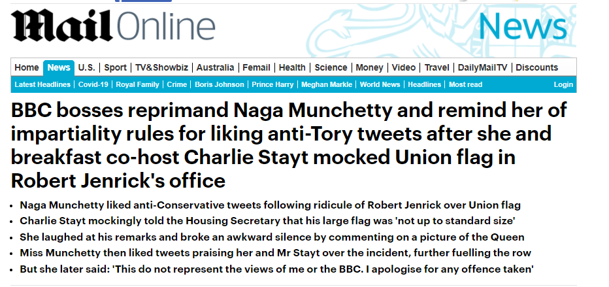Open the Science section tab
Viewport: 609px width, 287px height.
pyautogui.click(x=331, y=67)
